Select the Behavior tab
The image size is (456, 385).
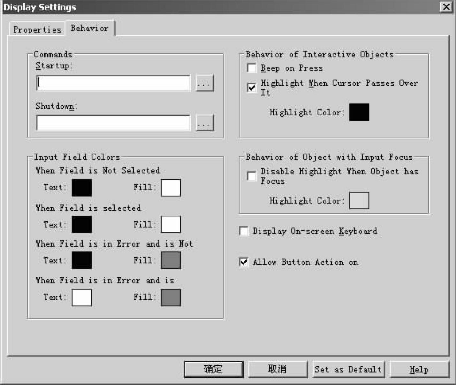point(89,28)
